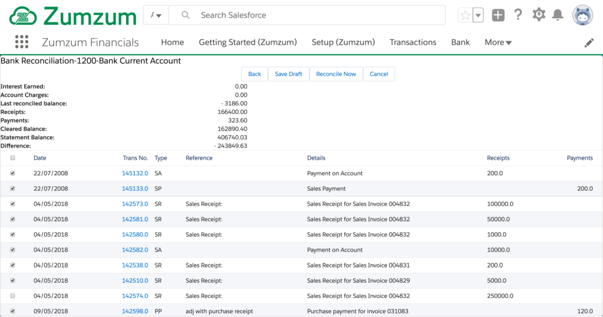This screenshot has height=317, width=603.
Task: Open transaction link 142510.0
Action: point(135,280)
